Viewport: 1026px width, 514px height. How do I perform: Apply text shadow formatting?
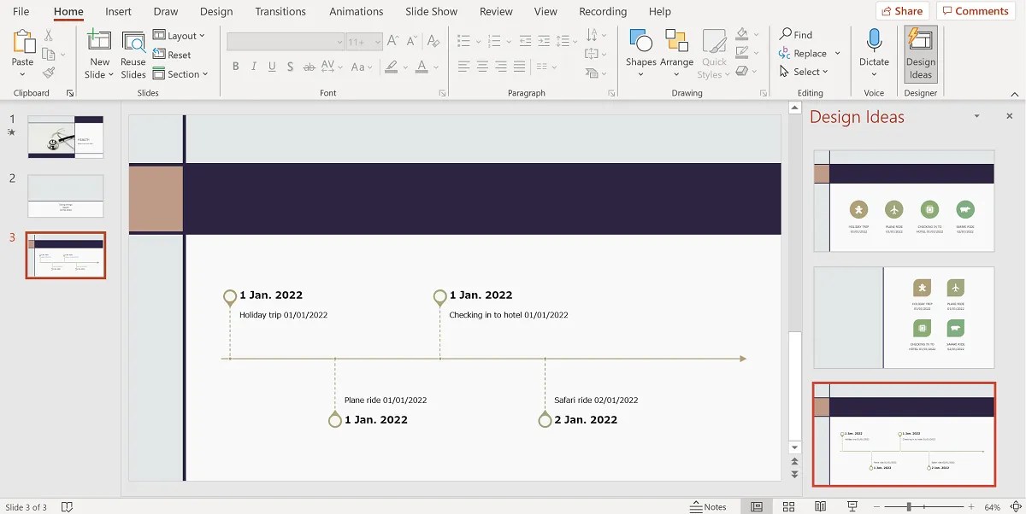tap(290, 66)
